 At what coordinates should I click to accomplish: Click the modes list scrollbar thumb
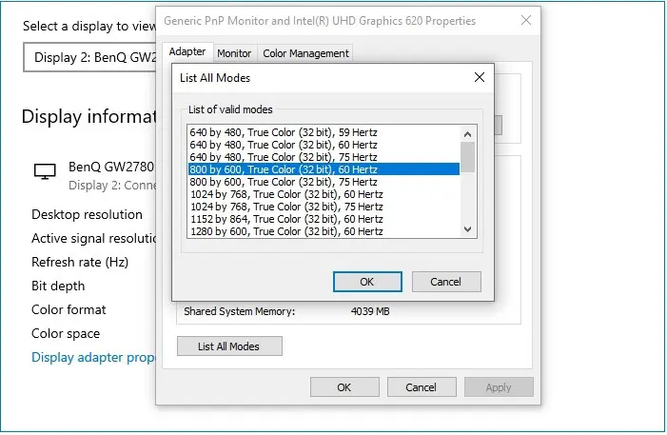467,157
